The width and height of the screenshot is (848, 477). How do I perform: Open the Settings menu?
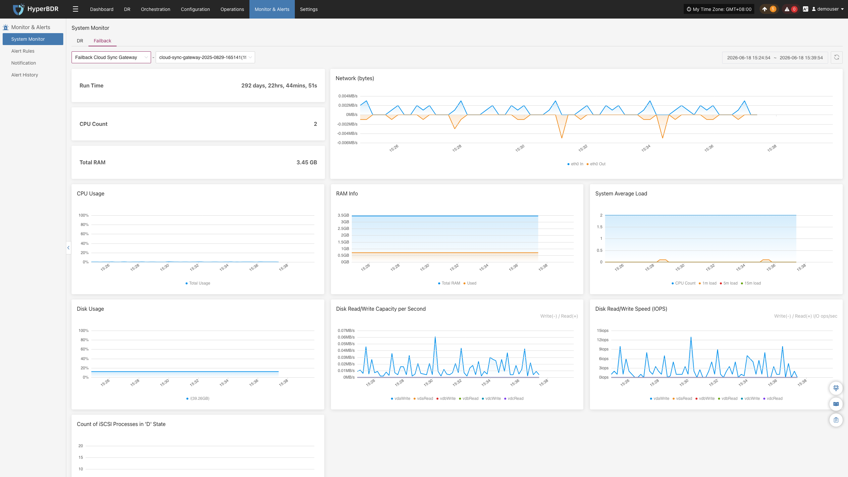click(x=309, y=9)
